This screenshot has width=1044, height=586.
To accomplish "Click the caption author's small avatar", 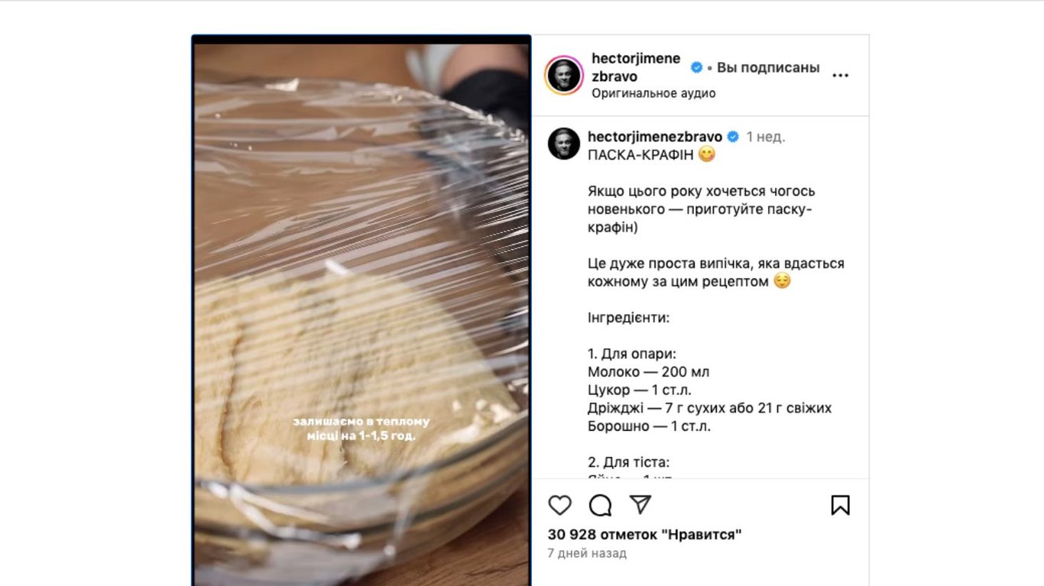I will pos(564,144).
